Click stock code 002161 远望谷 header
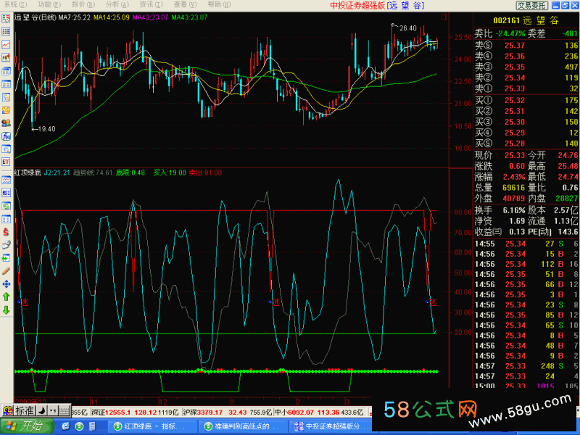580x435 pixels. [x=526, y=20]
